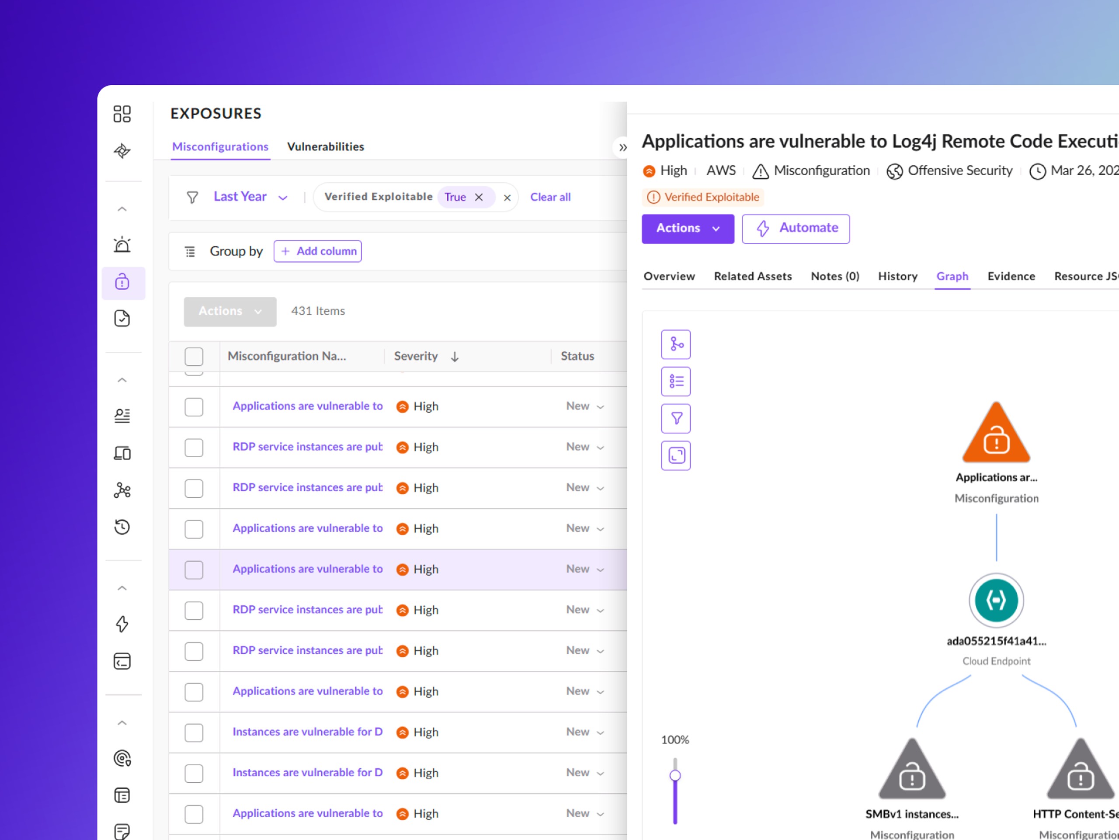This screenshot has height=840, width=1119.
Task: Open status dropdown of first Applications row
Action: [x=585, y=406]
